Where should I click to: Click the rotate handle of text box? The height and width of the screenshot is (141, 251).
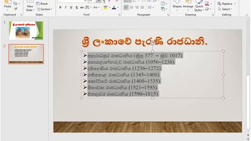153,43
